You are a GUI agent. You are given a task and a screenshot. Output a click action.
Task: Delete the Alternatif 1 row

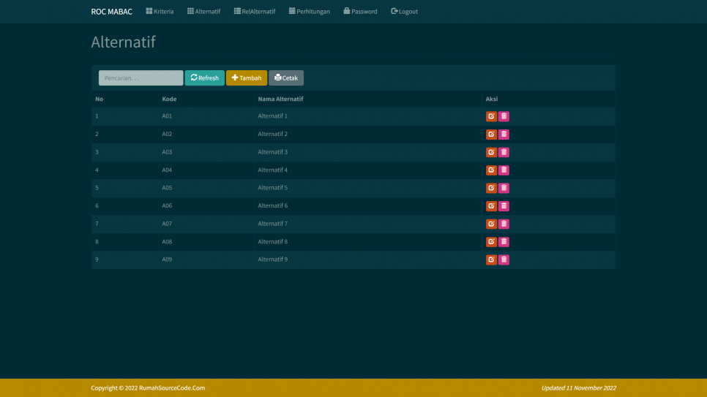click(504, 116)
